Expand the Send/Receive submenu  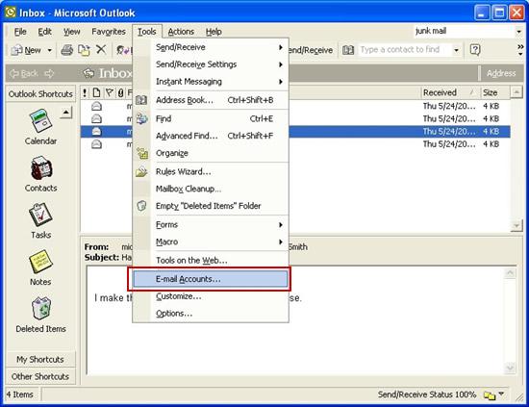[x=281, y=47]
